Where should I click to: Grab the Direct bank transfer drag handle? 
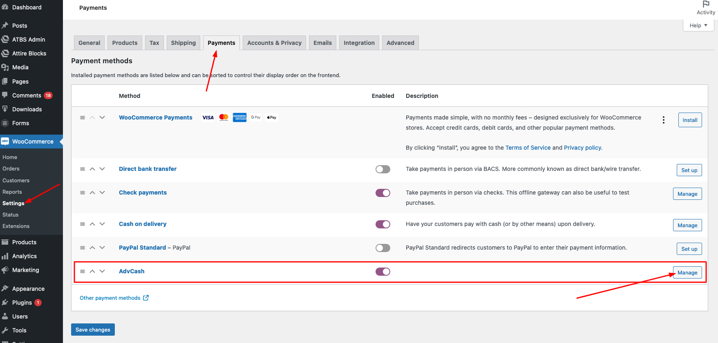click(x=83, y=169)
